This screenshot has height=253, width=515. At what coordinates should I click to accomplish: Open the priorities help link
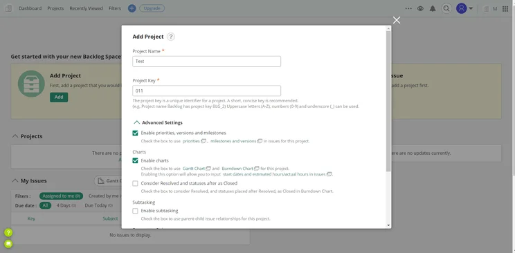pos(191,142)
